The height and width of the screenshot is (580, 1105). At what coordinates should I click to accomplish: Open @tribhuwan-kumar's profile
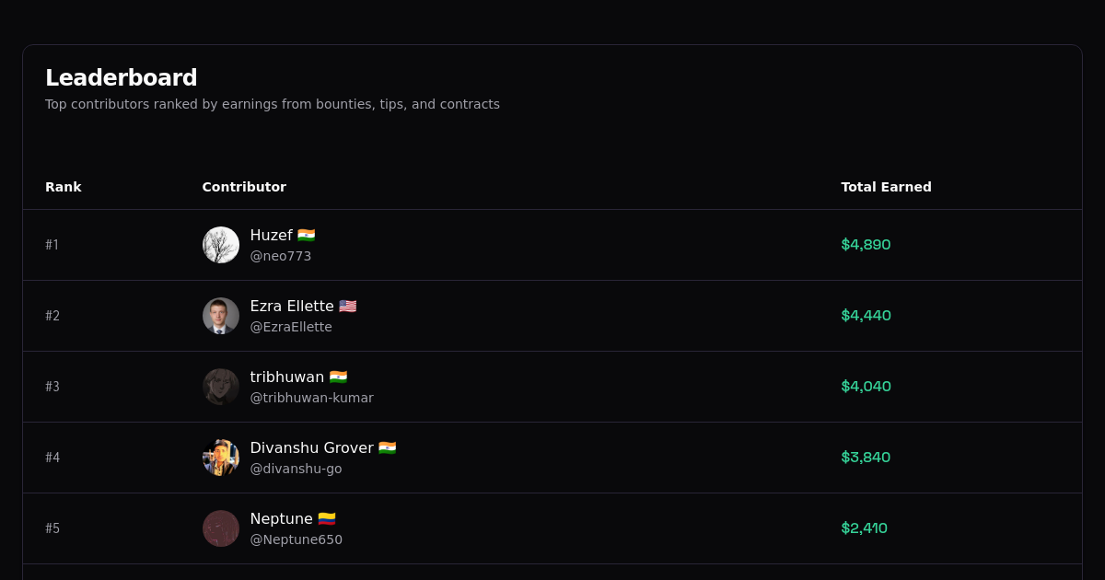pyautogui.click(x=312, y=398)
